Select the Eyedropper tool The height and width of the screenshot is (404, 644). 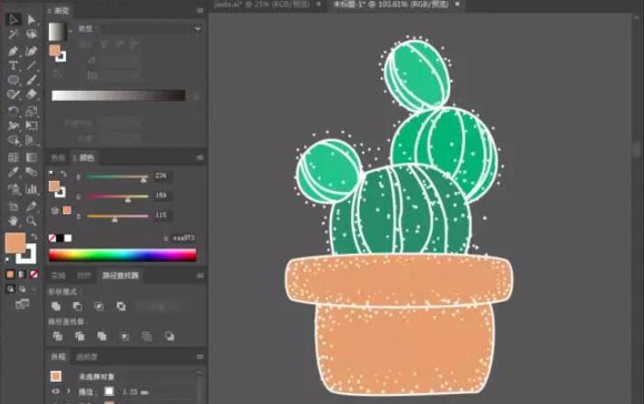(13, 173)
